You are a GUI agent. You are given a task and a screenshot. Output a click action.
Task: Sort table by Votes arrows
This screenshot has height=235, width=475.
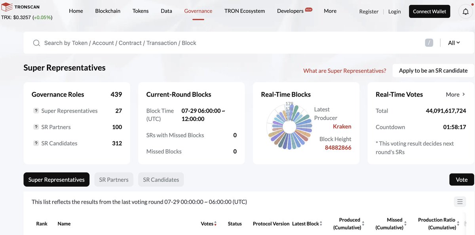(215, 224)
